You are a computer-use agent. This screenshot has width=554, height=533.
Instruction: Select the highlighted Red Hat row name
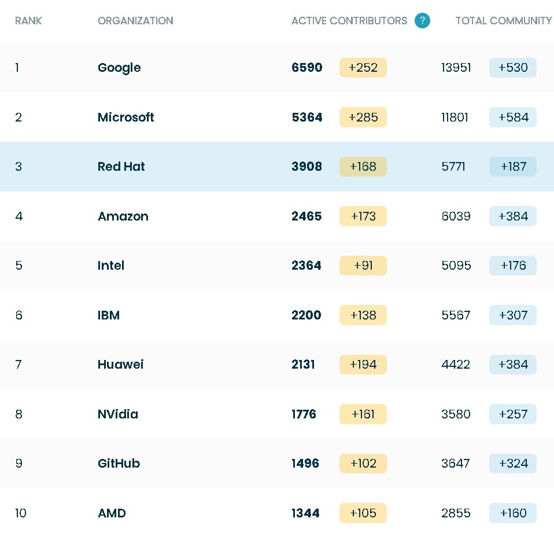point(121,167)
